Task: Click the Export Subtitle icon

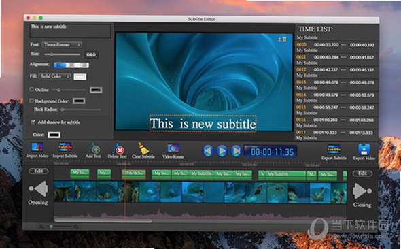Action: click(334, 150)
